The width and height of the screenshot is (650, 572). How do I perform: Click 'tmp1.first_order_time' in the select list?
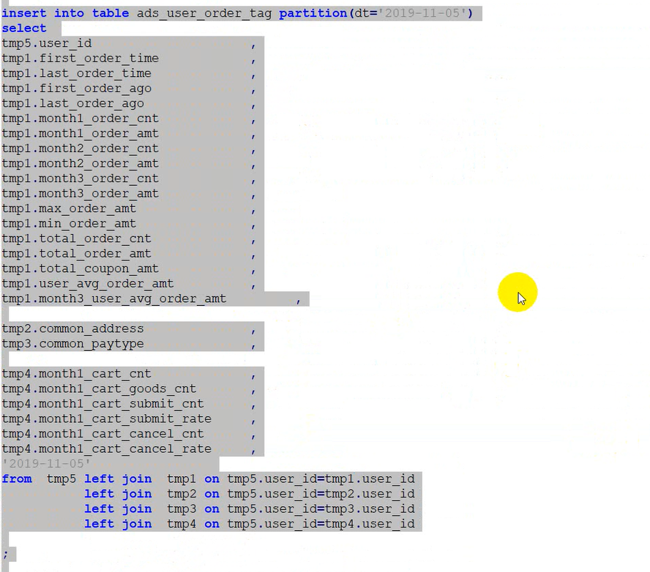80,59
